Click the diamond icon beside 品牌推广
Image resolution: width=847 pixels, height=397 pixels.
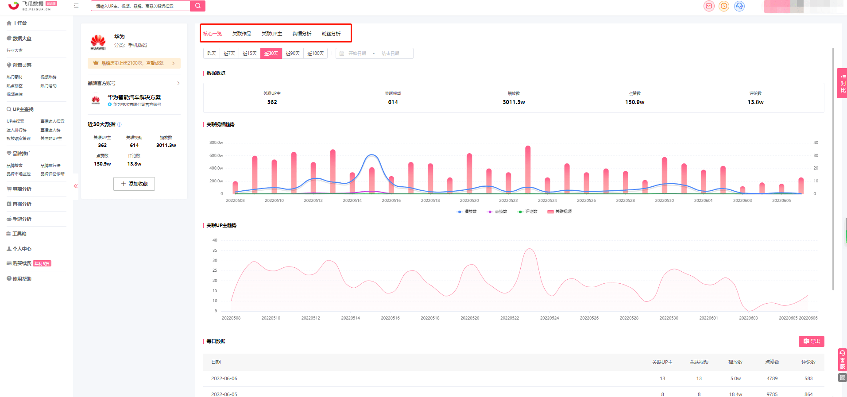(9, 153)
